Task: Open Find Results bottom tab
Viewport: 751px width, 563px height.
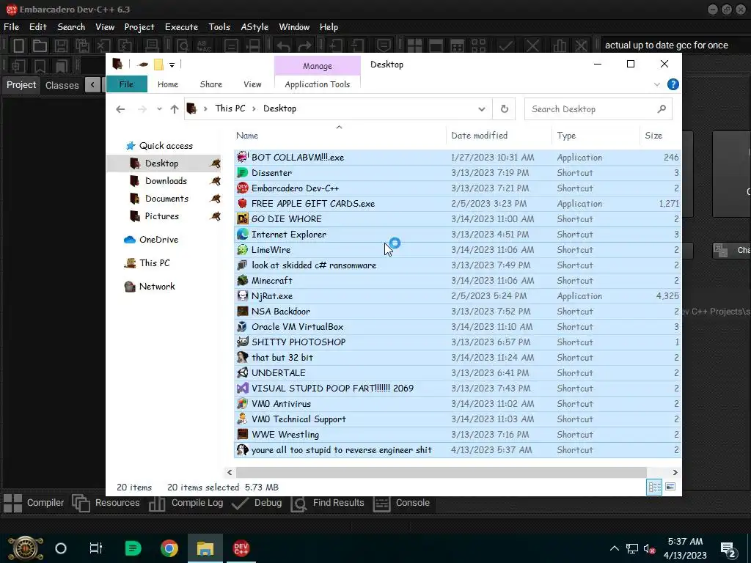Action: (328, 503)
